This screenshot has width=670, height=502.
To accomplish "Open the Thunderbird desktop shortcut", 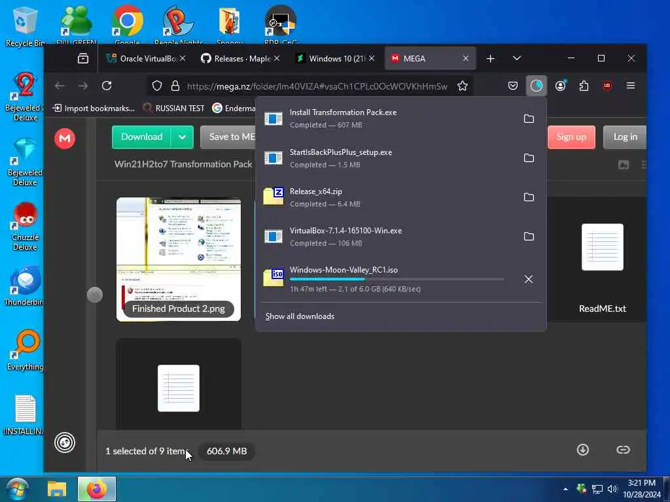I will [25, 286].
